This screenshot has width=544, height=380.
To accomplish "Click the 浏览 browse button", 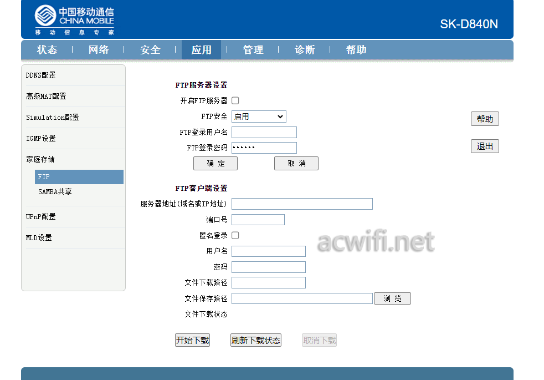I will coord(392,298).
